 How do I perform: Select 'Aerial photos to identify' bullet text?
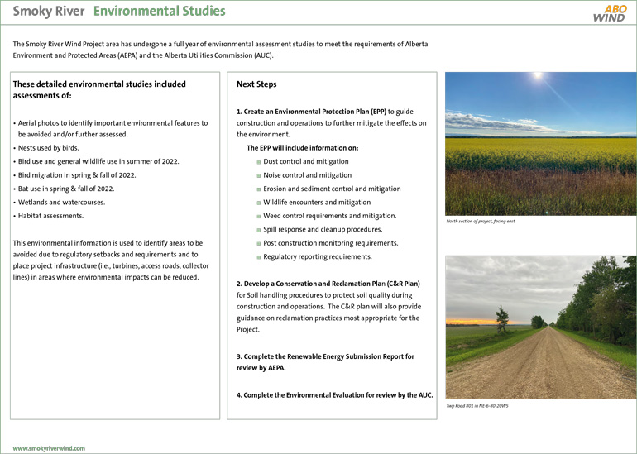[113, 128]
